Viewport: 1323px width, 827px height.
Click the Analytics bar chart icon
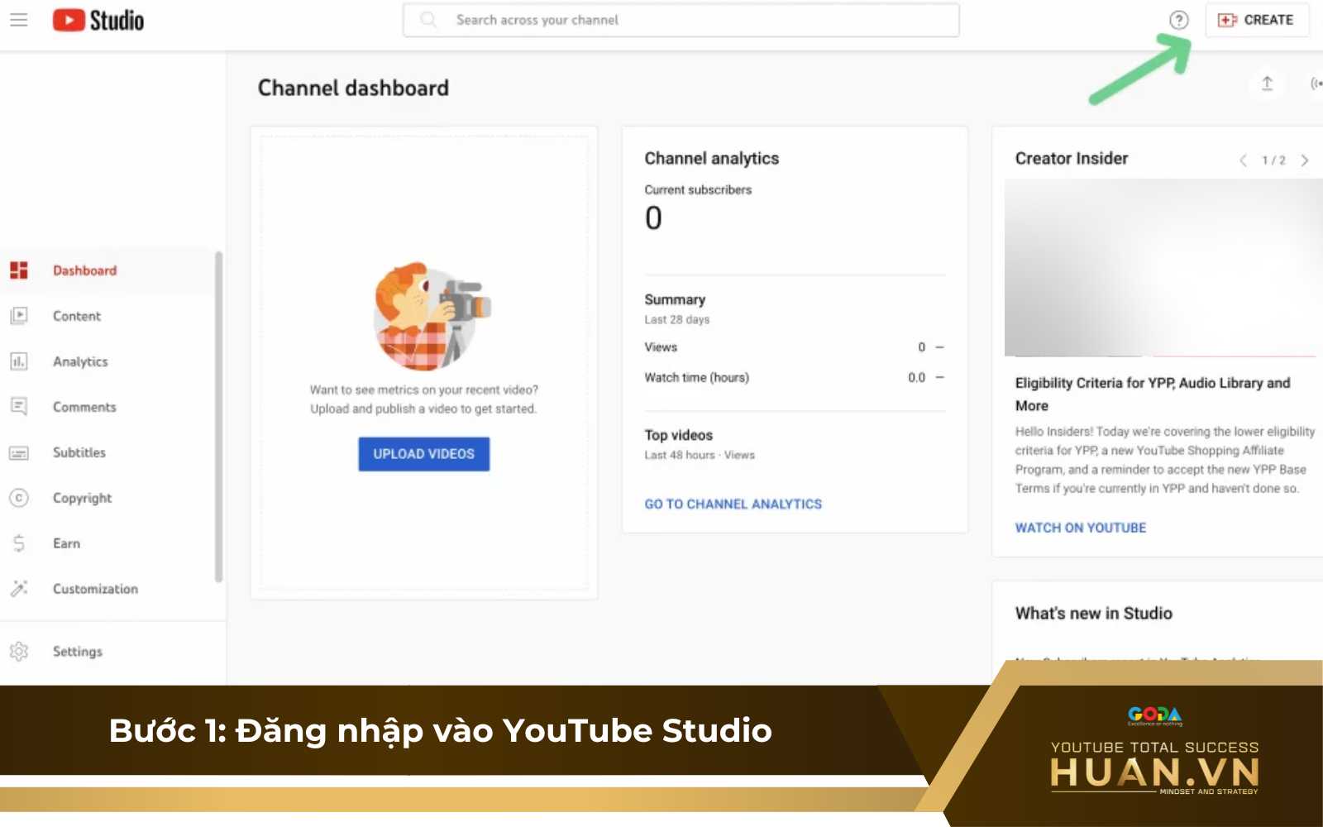point(19,361)
